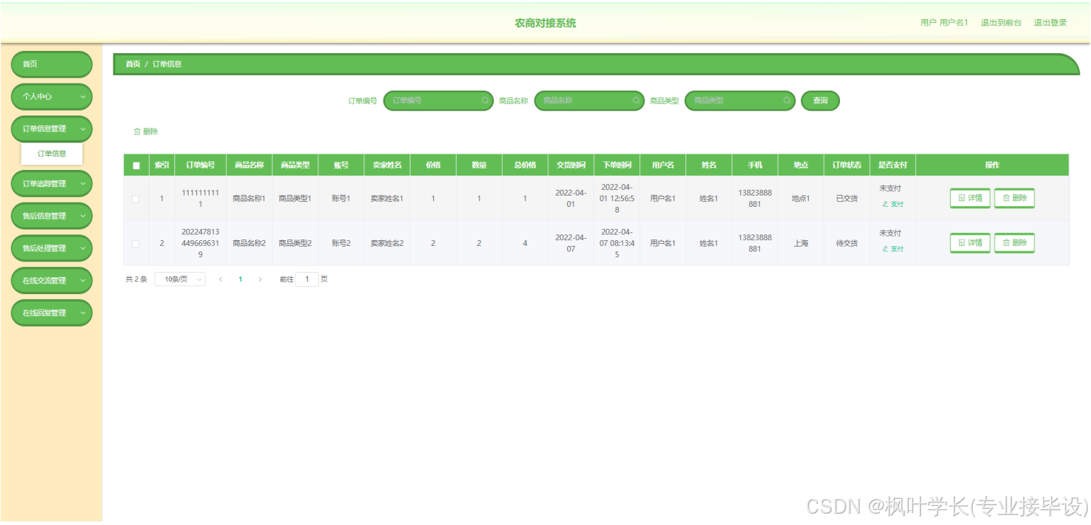The width and height of the screenshot is (1091, 525).
Task: Check the row for 商品名称1
Action: tap(135, 199)
